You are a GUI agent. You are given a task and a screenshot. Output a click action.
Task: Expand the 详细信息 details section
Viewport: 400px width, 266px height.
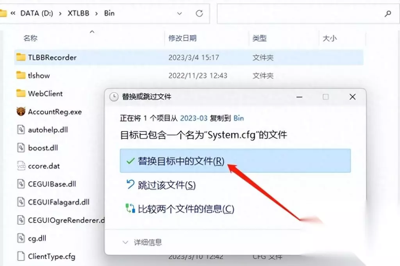(x=142, y=242)
